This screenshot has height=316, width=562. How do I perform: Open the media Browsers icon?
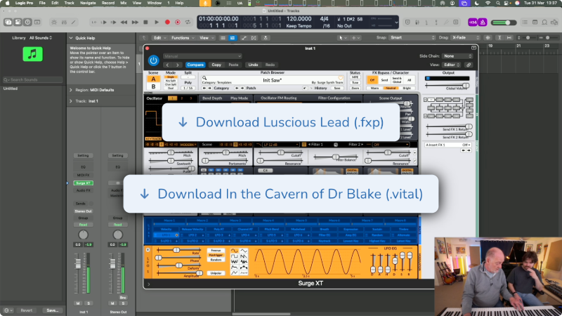554,22
